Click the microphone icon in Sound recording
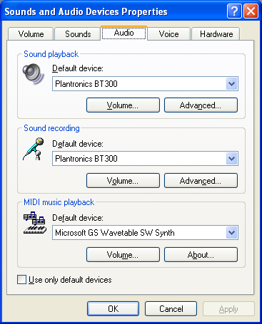Screen dimensions: 262x324 [x=34, y=149]
